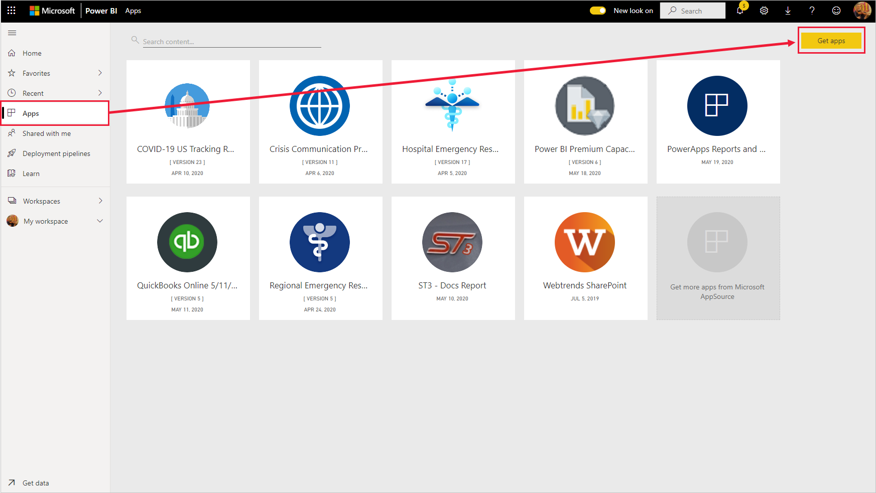Click the COVID-19 US Tracking title

tap(186, 149)
